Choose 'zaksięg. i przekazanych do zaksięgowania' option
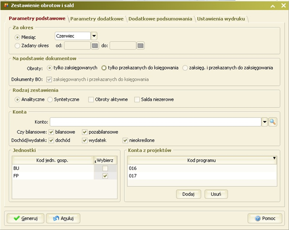 (185, 68)
